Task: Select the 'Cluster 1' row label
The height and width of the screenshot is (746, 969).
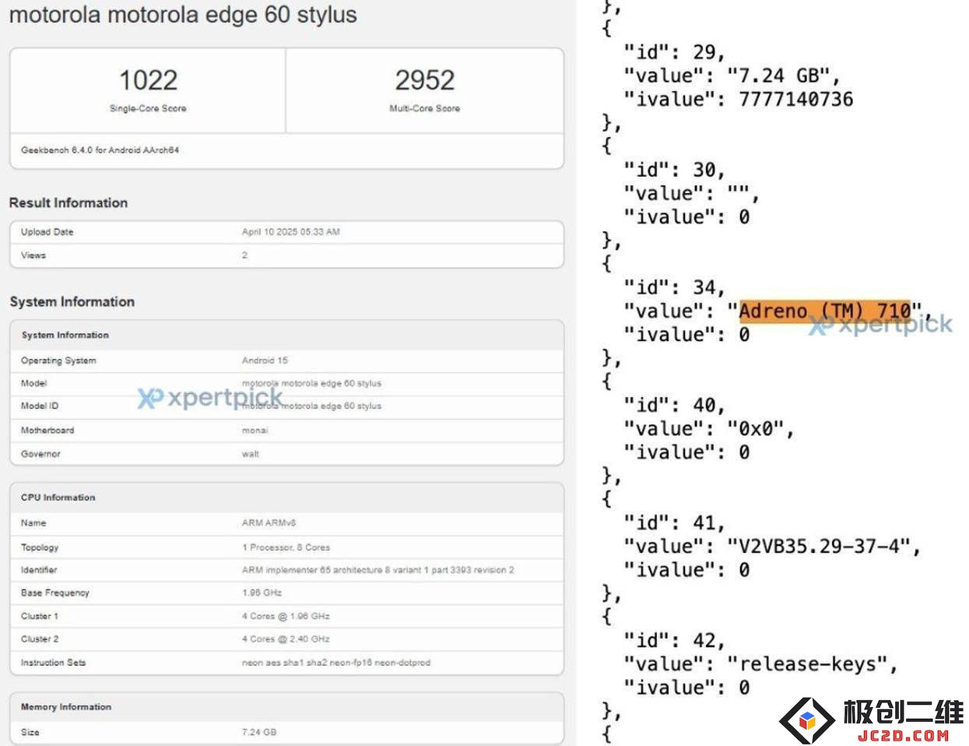Action: 40,616
